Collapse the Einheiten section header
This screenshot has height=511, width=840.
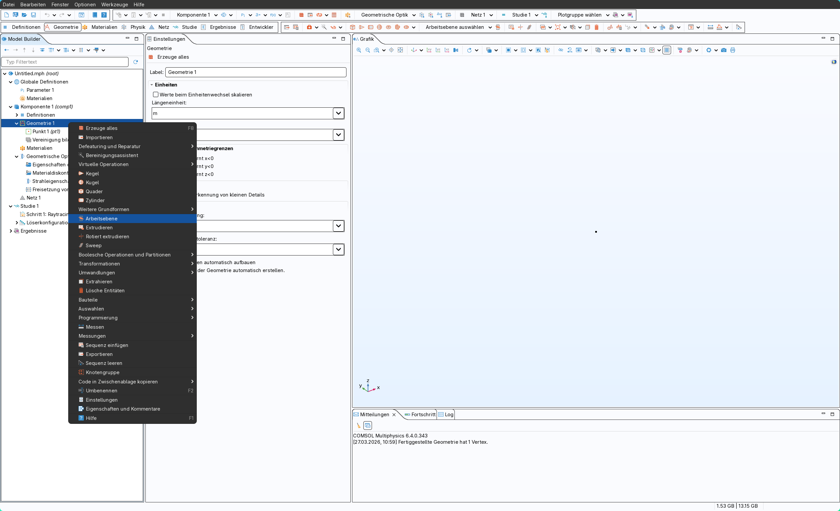click(166, 85)
